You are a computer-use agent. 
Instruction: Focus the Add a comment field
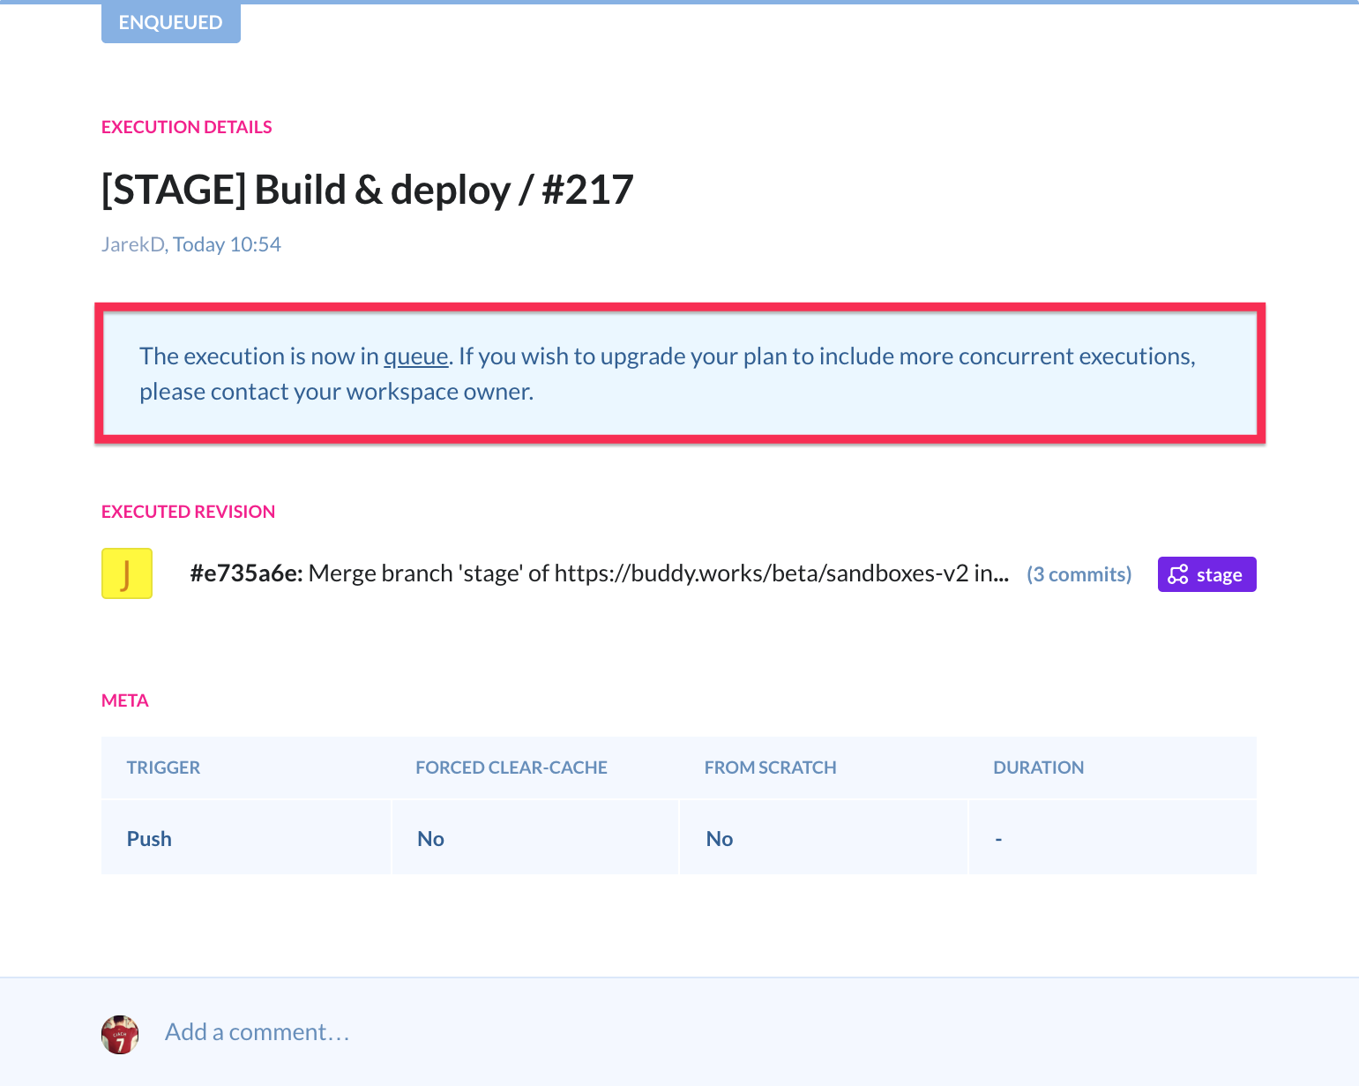pos(258,1032)
